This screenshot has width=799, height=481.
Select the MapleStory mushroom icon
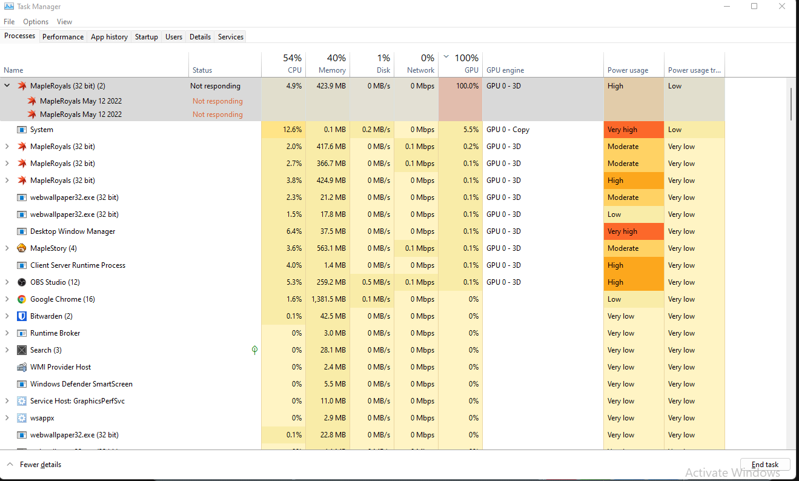[22, 248]
